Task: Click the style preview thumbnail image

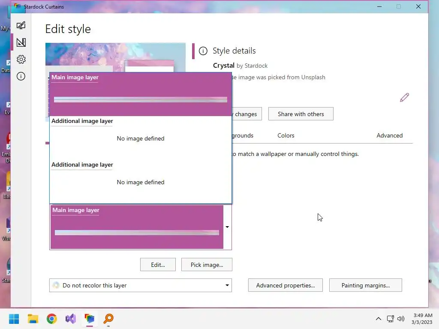Action: tap(115, 57)
